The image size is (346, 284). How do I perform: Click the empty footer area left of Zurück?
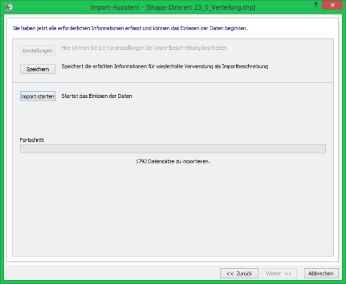pos(108,273)
